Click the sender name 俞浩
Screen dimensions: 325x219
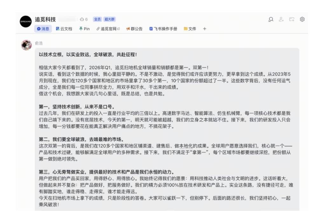(x=39, y=43)
